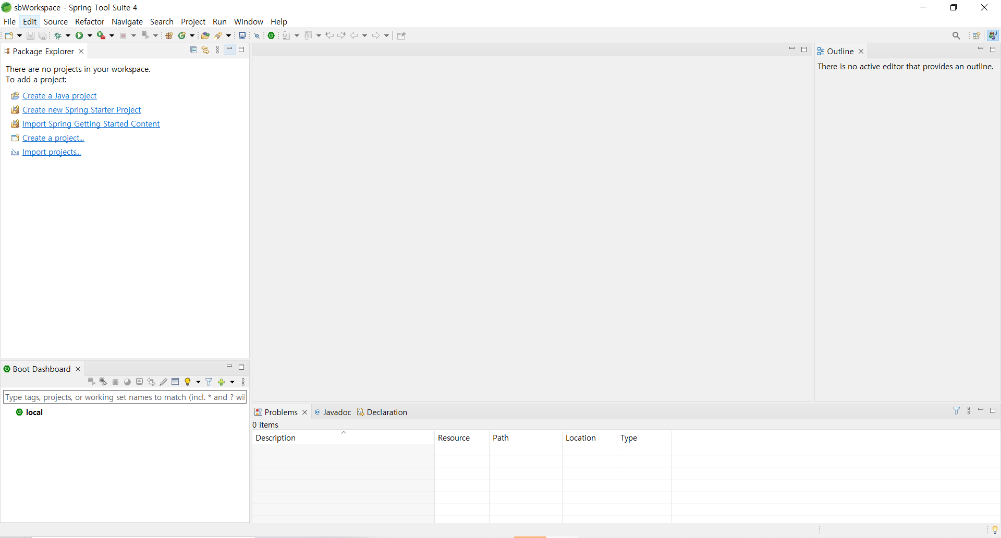Toggle the lightbulb live hints in Boot Dashboard

click(188, 382)
